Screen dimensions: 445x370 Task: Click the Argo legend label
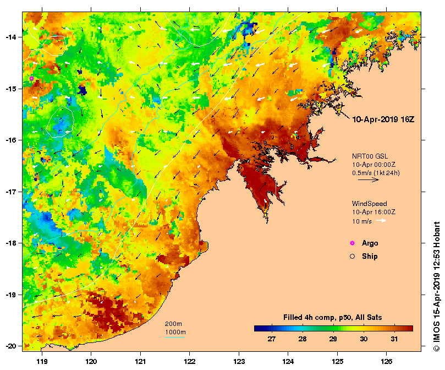pyautogui.click(x=370, y=243)
